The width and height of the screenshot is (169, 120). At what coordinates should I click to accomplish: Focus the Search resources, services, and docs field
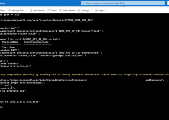(x=123, y=3)
